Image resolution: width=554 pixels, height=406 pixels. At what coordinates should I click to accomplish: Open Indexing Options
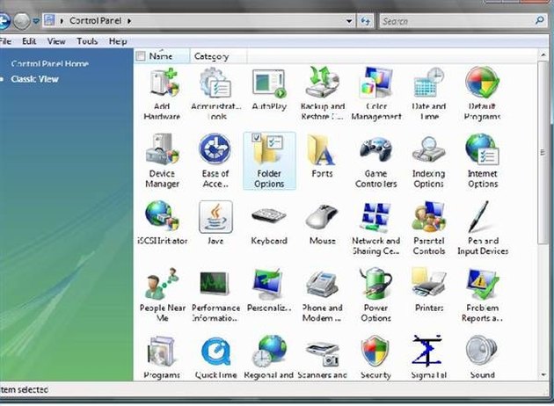coord(428,161)
